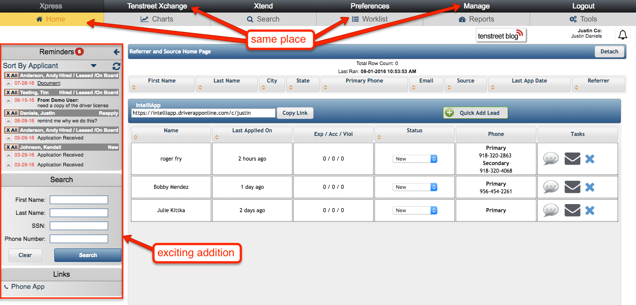
Task: Clear the sidebar search form
Action: coord(25,255)
